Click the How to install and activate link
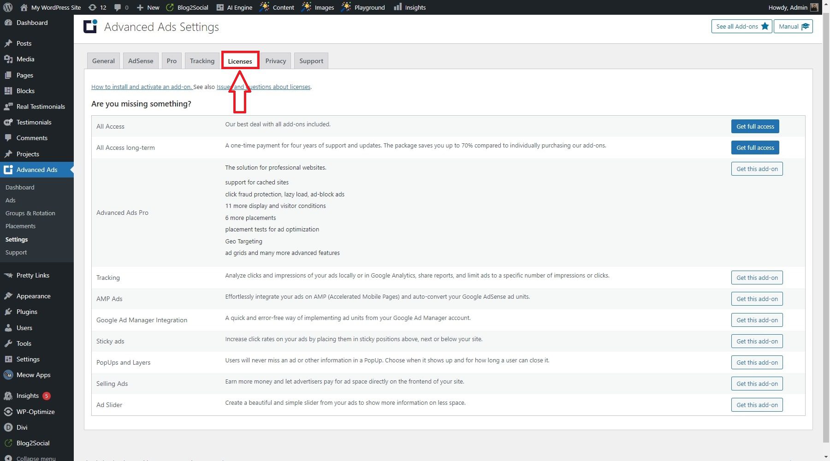This screenshot has width=830, height=461. tap(141, 87)
